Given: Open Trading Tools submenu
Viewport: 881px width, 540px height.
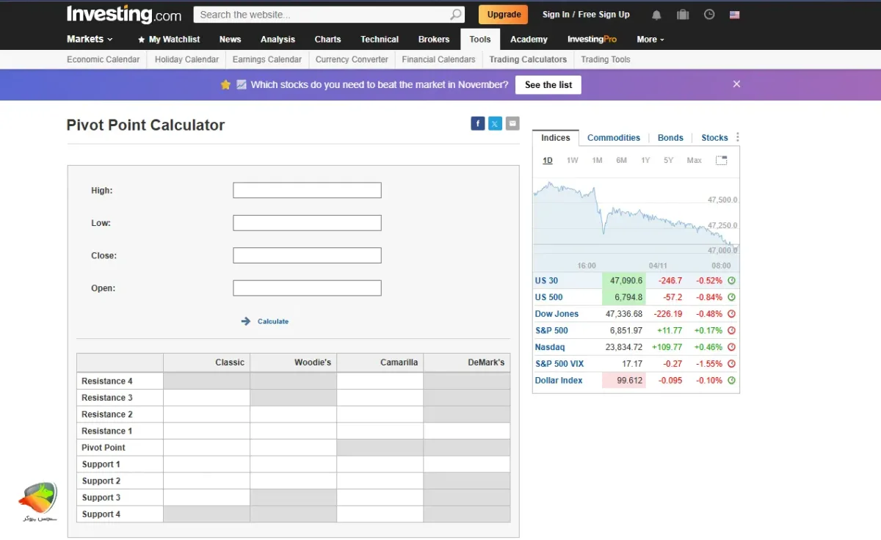Looking at the screenshot, I should coord(606,59).
